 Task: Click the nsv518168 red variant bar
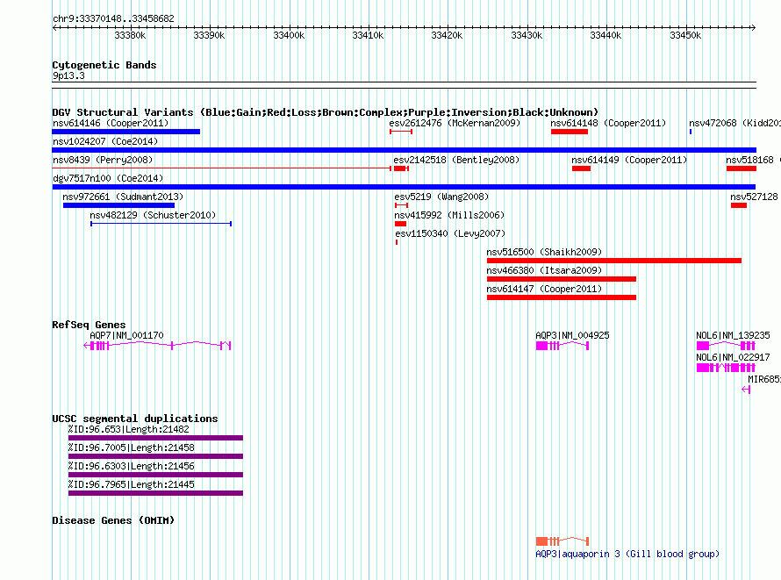(742, 168)
